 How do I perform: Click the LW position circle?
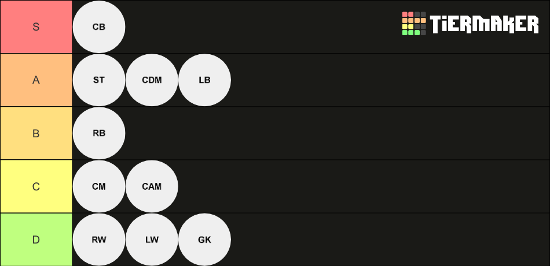coord(152,239)
